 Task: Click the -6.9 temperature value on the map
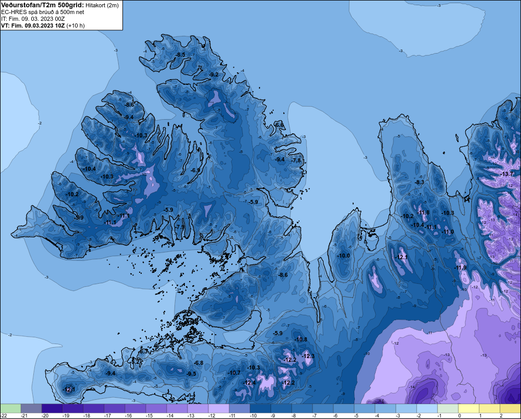[x=195, y=170]
